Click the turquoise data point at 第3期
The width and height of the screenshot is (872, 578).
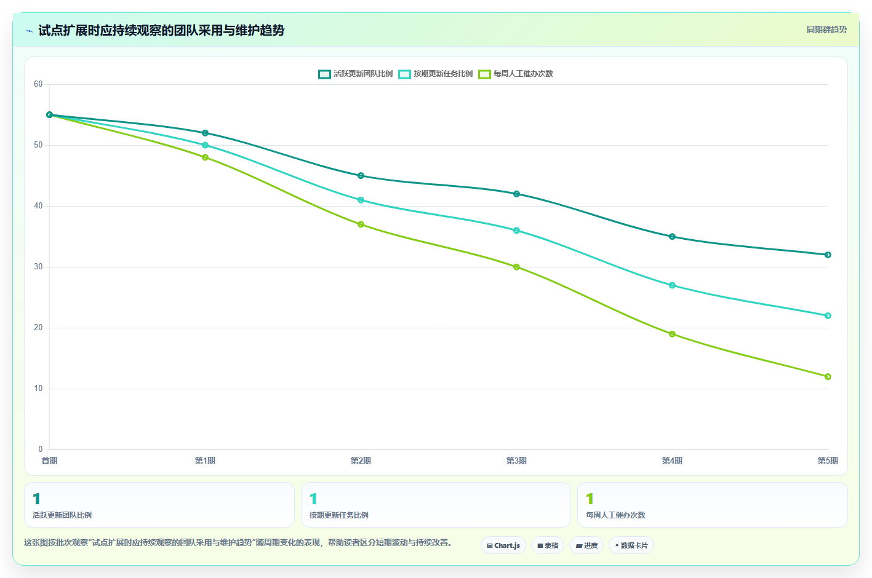coord(517,231)
